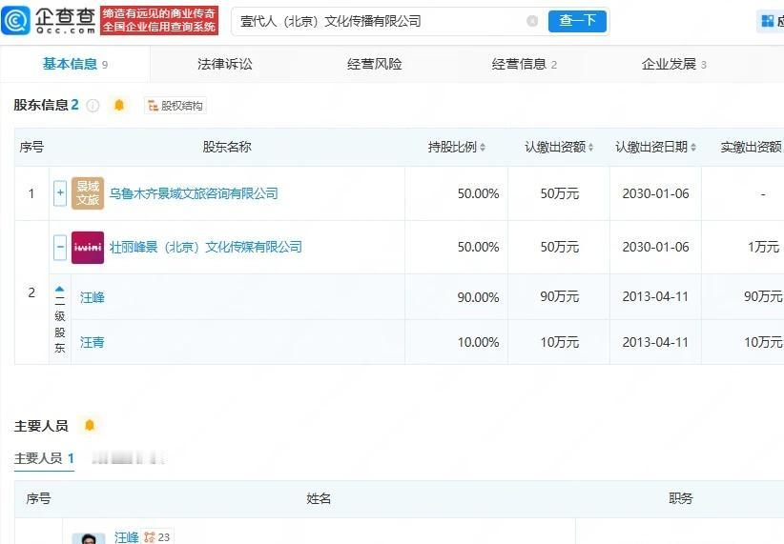784x544 pixels.
Task: Collapse the 二级股东 section arrow
Action: (59, 289)
